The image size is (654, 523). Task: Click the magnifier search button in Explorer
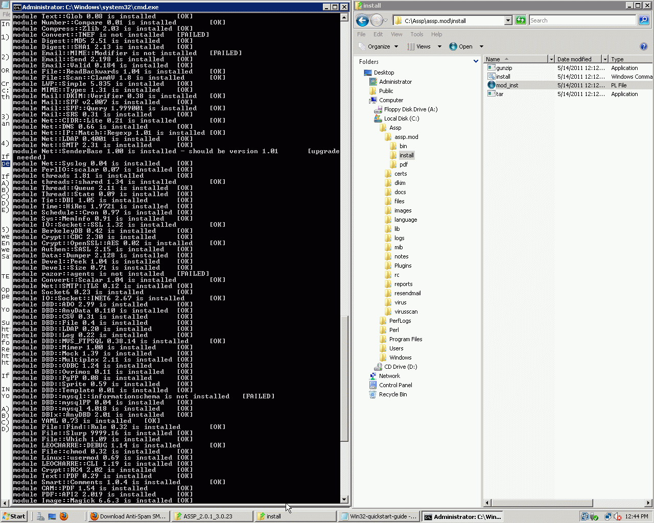[644, 20]
